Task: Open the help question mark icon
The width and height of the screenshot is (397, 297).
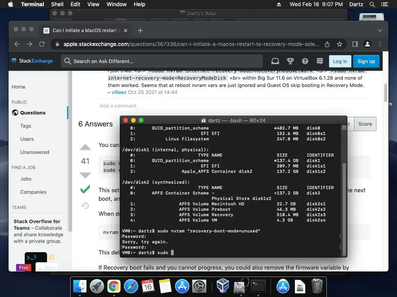Action: point(305,61)
